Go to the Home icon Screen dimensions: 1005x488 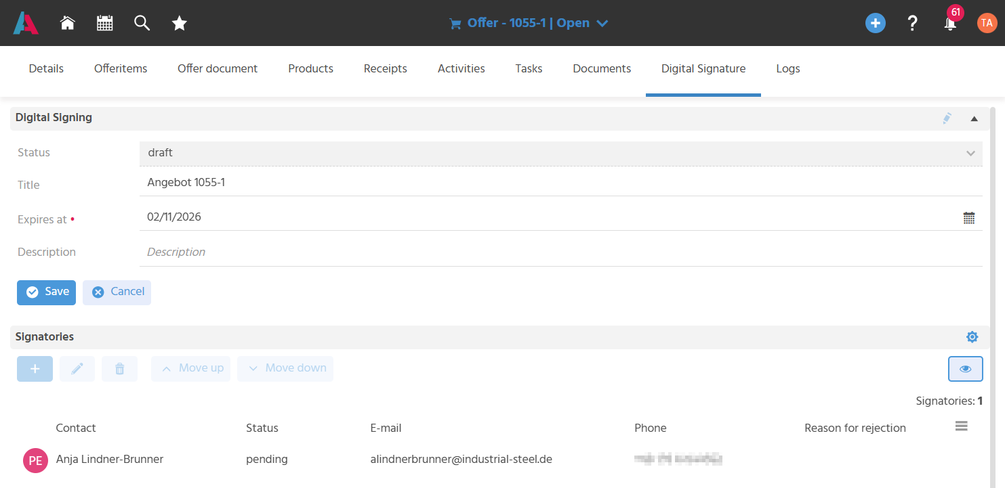67,23
